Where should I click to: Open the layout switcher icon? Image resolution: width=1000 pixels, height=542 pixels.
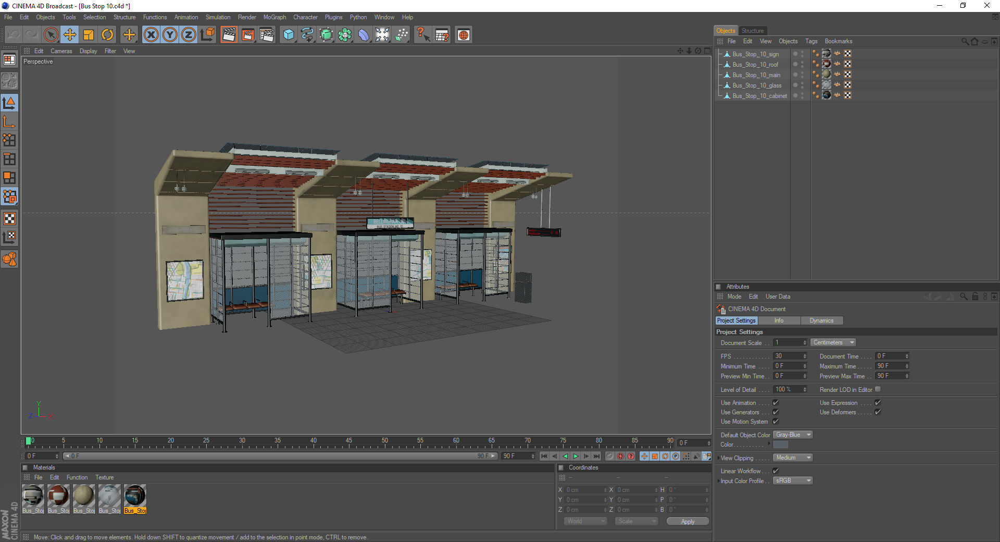pos(9,60)
